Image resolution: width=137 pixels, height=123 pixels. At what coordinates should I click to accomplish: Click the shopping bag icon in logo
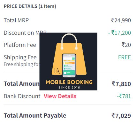[x=69, y=55]
